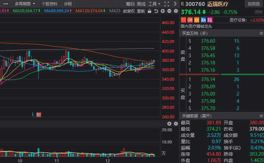Open chart settings gear icon
The width and height of the screenshot is (264, 163).
176,11
